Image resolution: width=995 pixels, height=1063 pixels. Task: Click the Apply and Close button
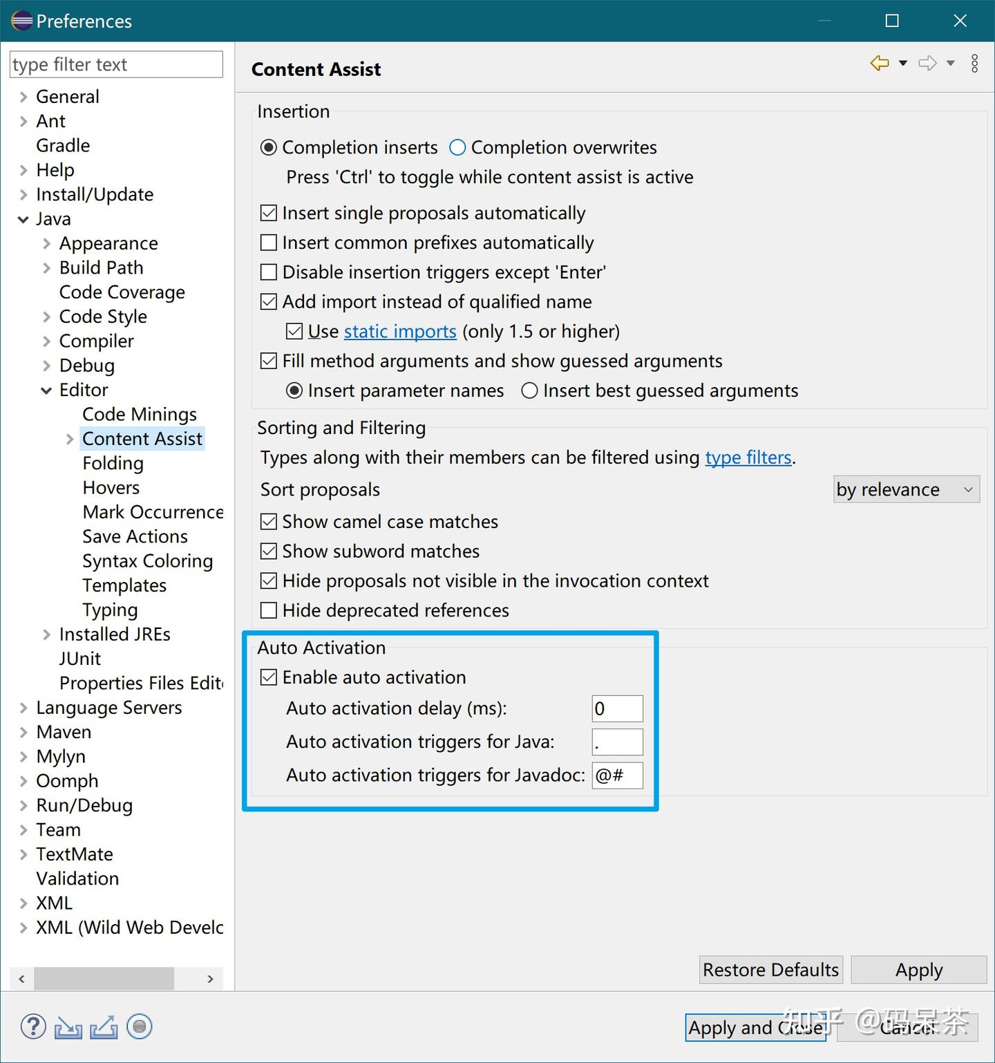[756, 1028]
